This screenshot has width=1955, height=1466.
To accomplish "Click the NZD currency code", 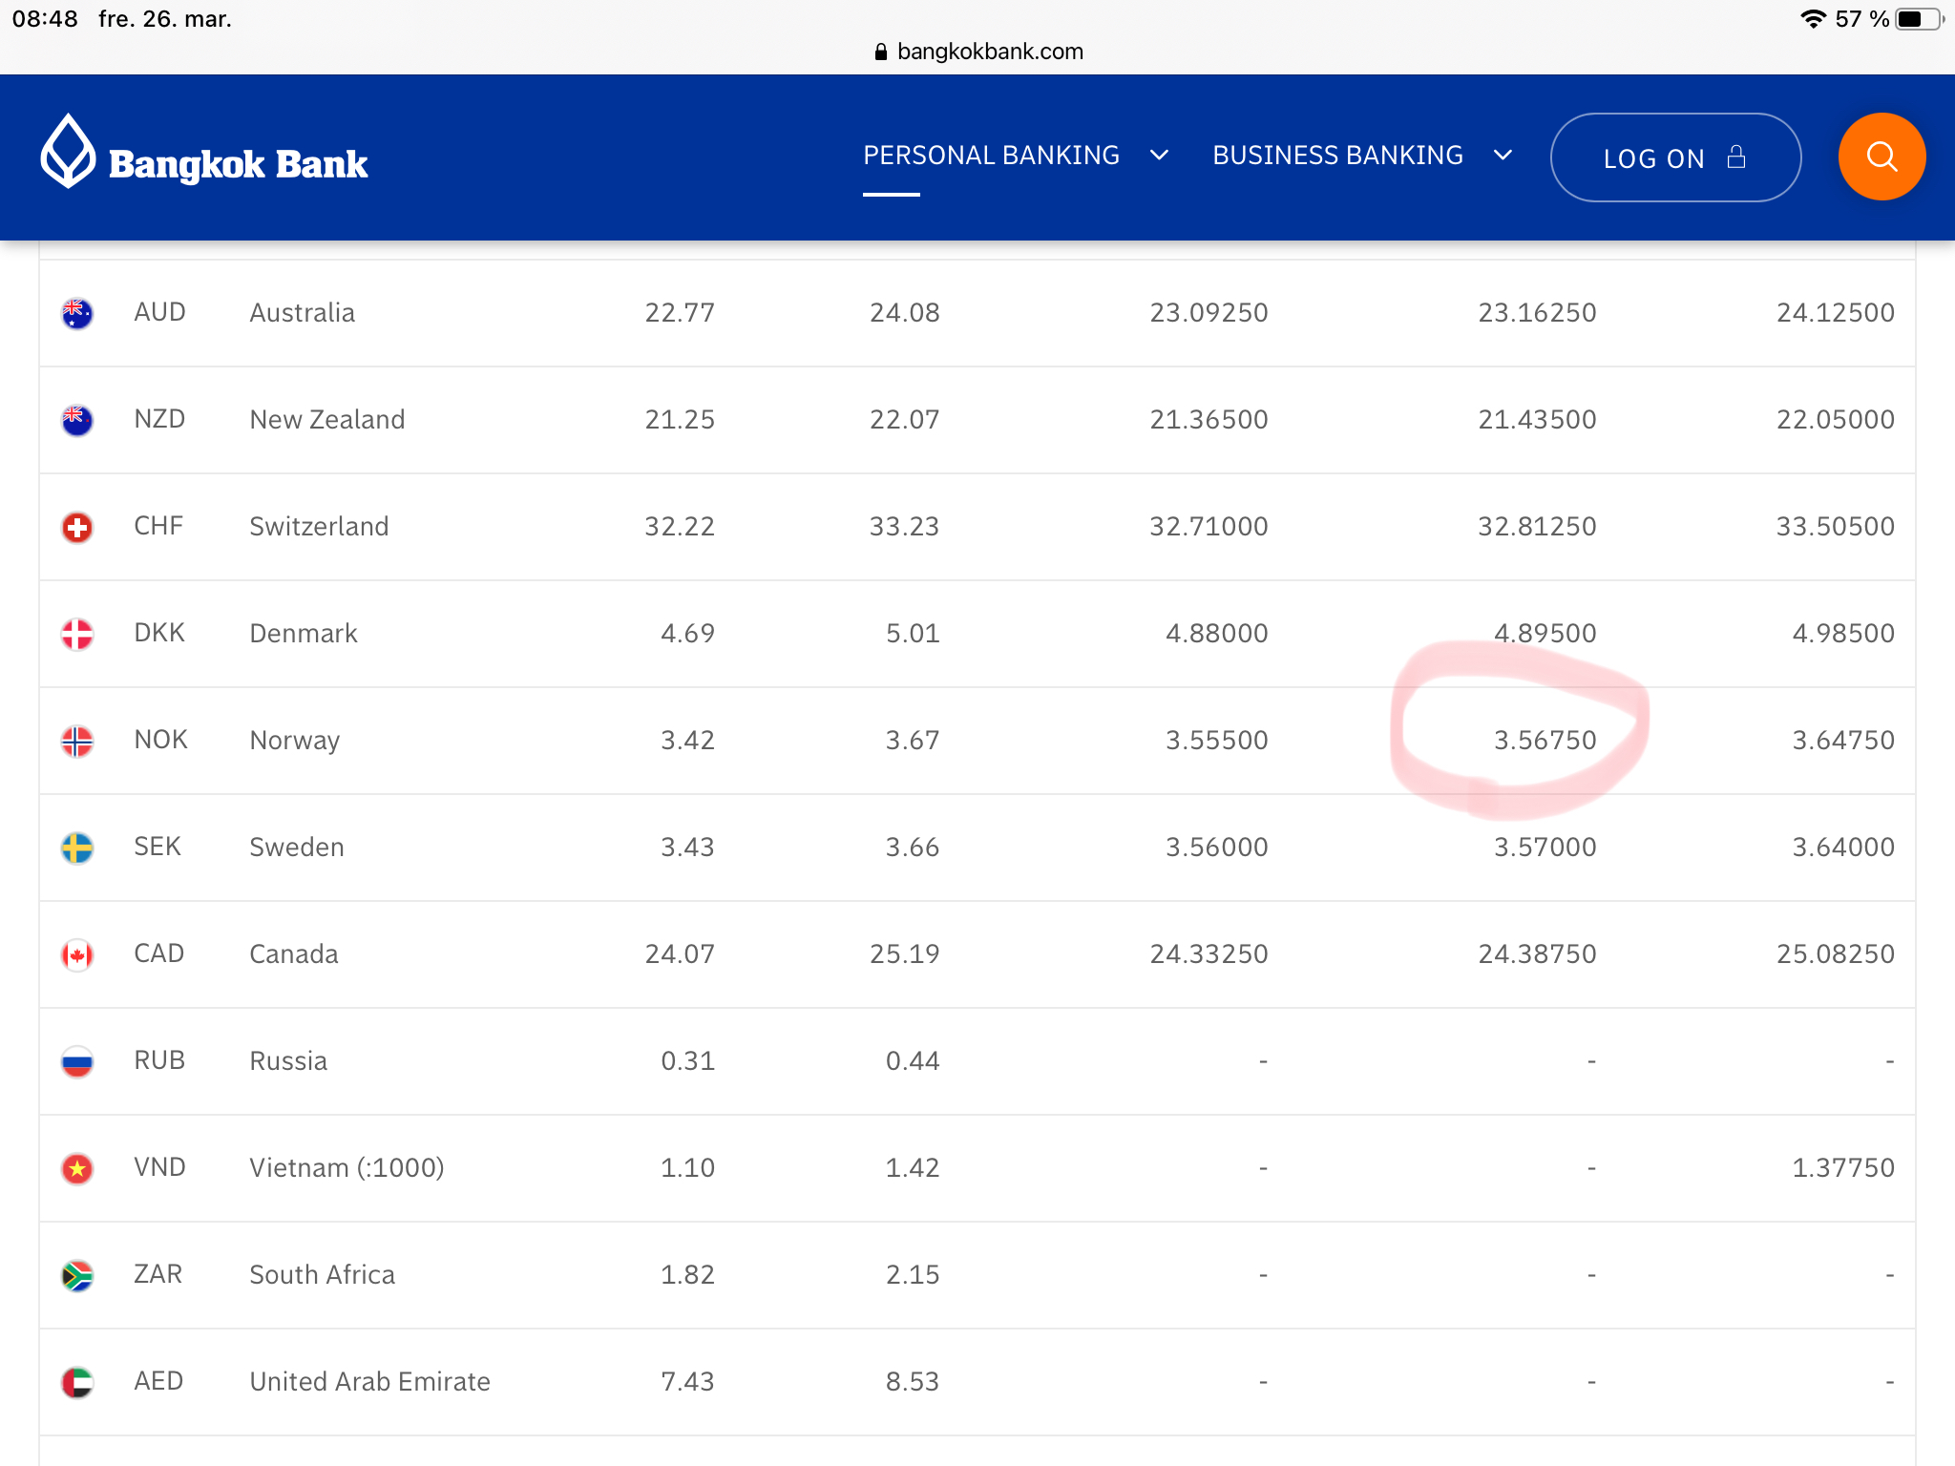I will coord(159,419).
